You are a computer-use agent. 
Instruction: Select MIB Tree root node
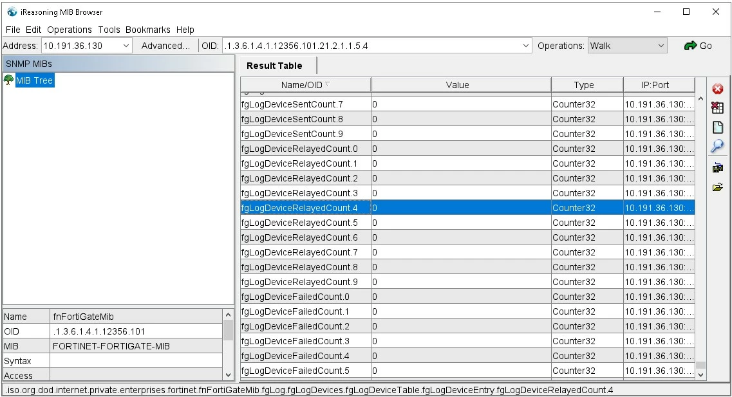(35, 80)
